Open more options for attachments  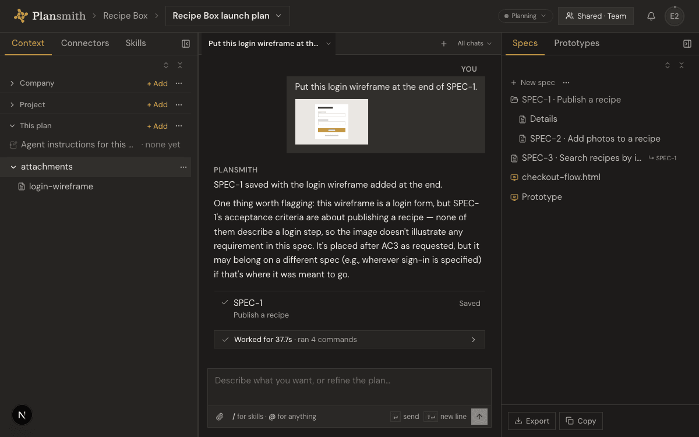point(183,167)
